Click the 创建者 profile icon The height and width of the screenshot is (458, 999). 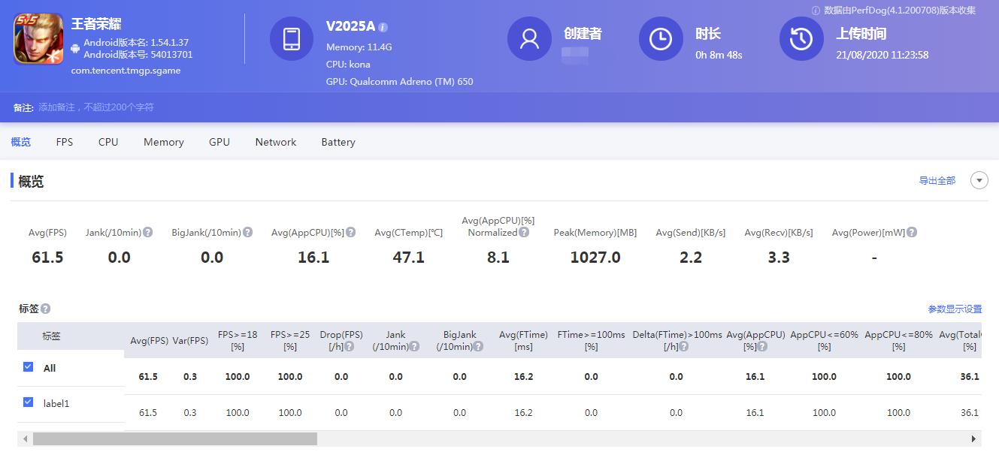(x=529, y=38)
